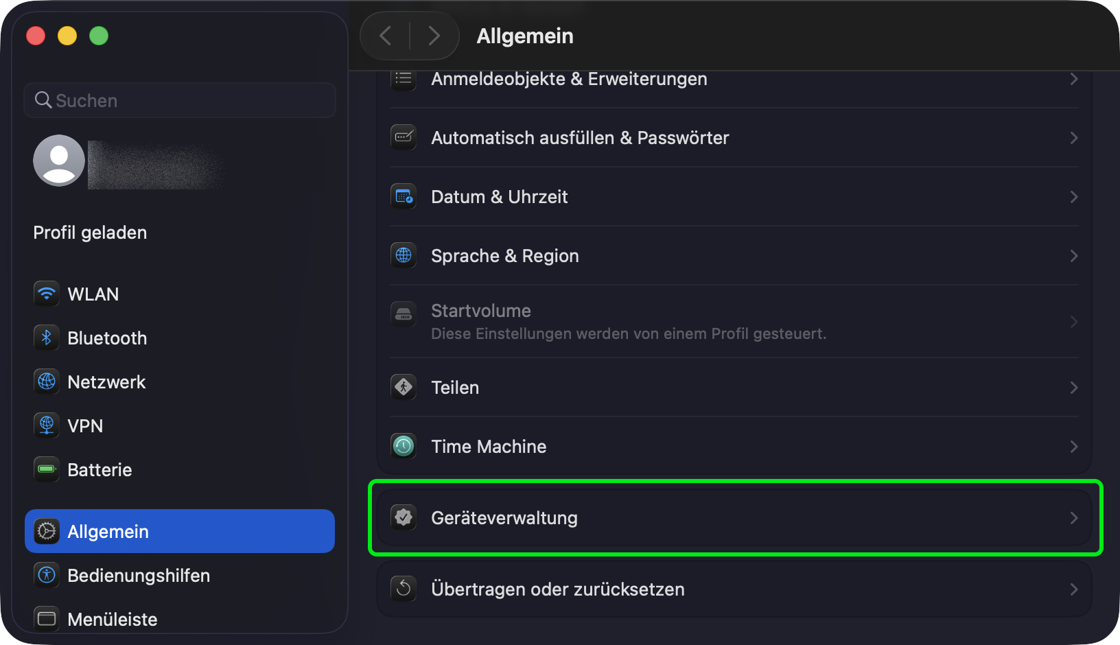Click the Geräteverwaltung badge icon
The height and width of the screenshot is (645, 1120).
[x=404, y=517]
